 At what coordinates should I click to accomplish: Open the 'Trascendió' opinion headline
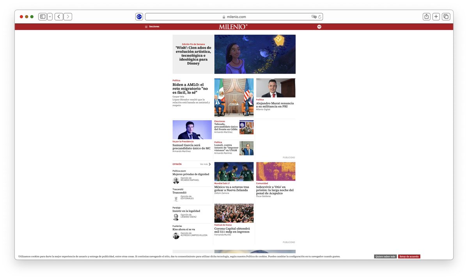tap(179, 193)
